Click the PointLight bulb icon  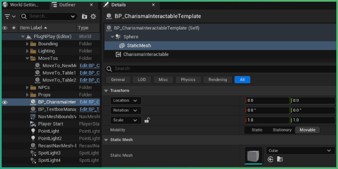point(33,131)
